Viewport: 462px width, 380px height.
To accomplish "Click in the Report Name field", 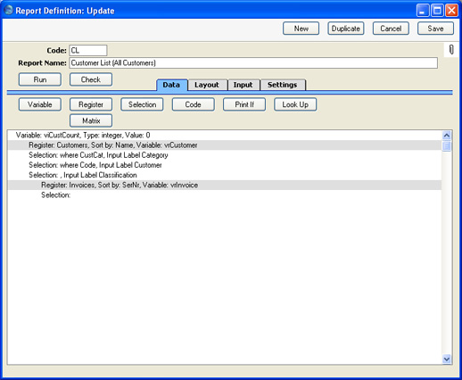I will (253, 63).
